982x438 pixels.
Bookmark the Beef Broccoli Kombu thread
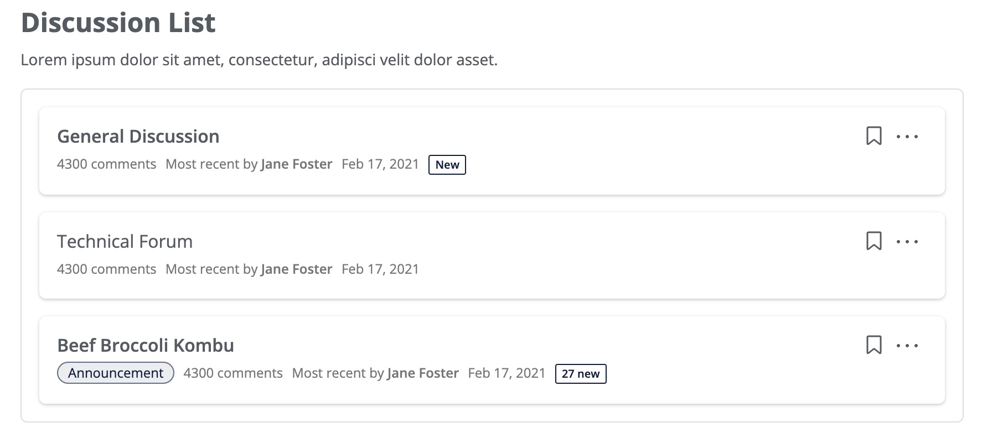click(874, 345)
